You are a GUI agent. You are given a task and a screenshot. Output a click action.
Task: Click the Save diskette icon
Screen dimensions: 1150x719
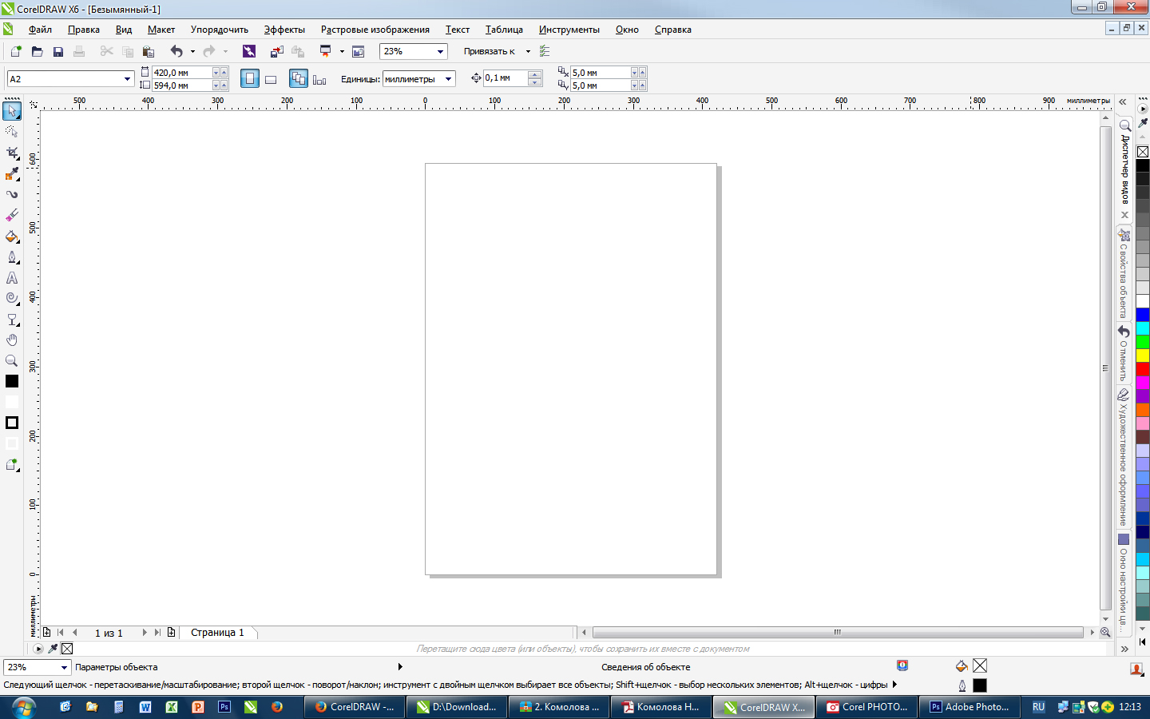pos(57,51)
